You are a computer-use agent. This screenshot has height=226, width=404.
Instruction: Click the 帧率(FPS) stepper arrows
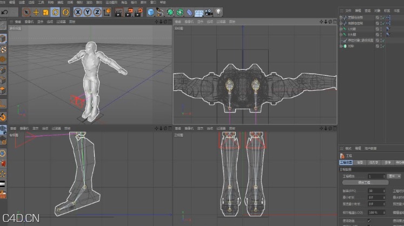pyautogui.click(x=384, y=191)
